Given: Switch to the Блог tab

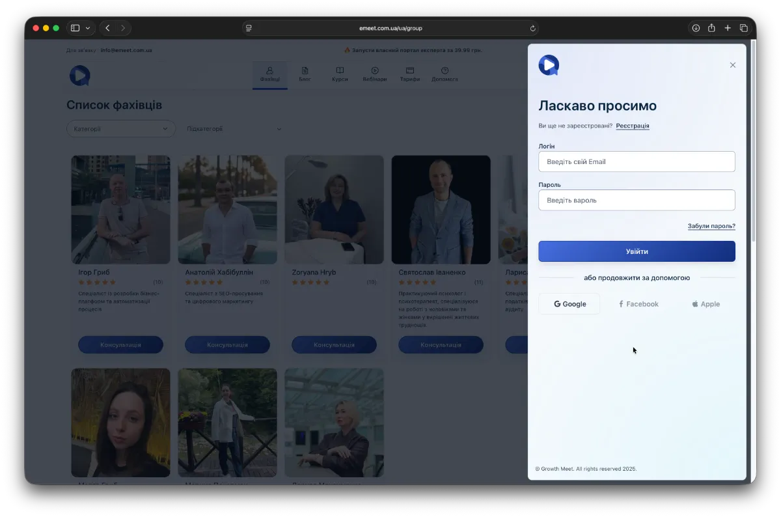Looking at the screenshot, I should pos(305,74).
